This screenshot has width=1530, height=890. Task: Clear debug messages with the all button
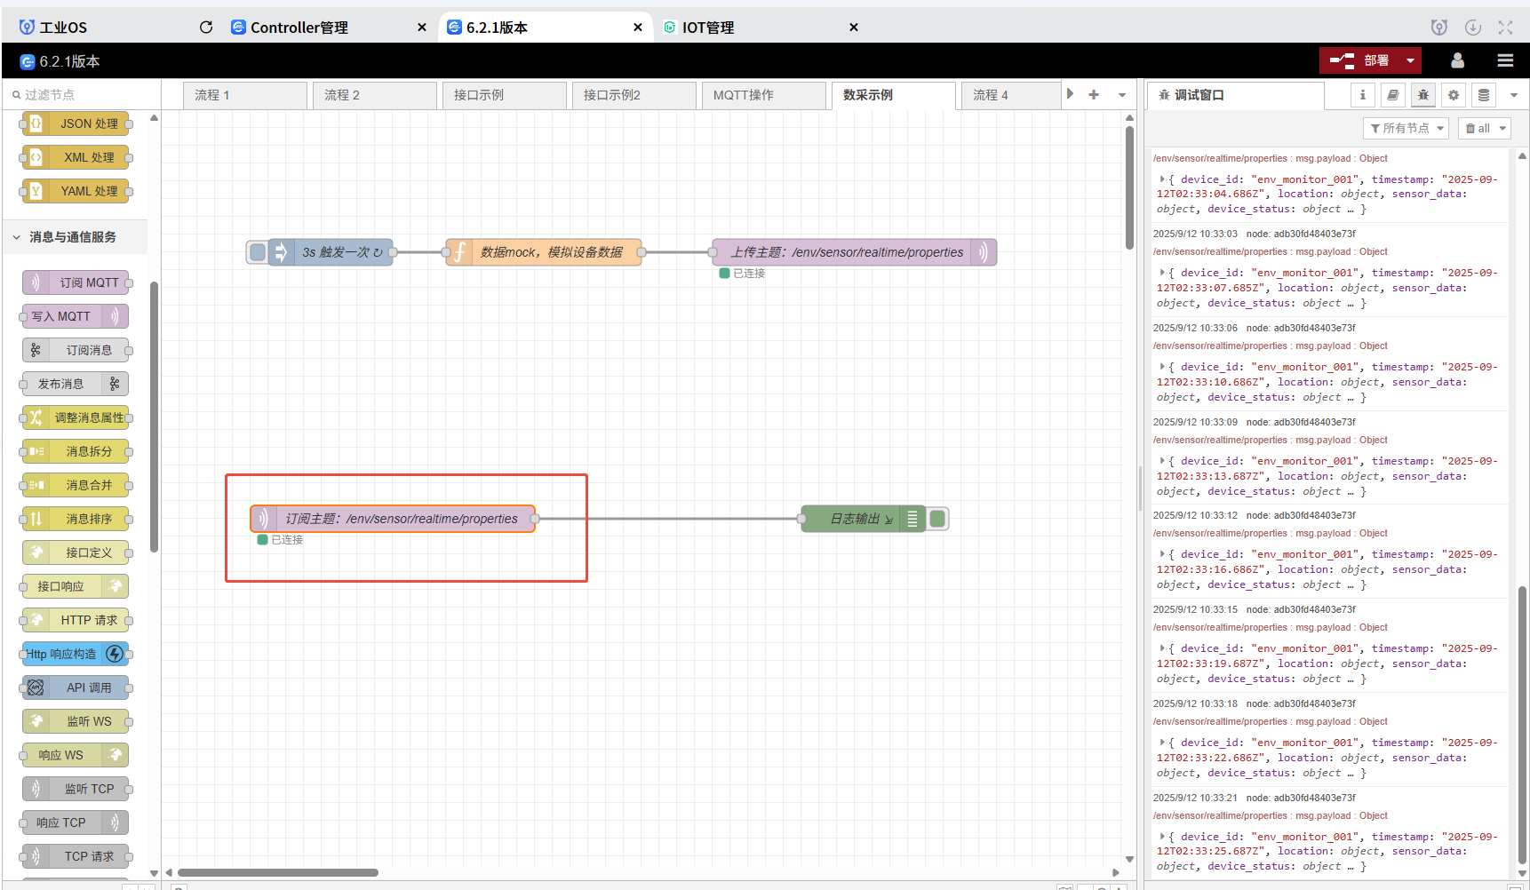point(1486,129)
